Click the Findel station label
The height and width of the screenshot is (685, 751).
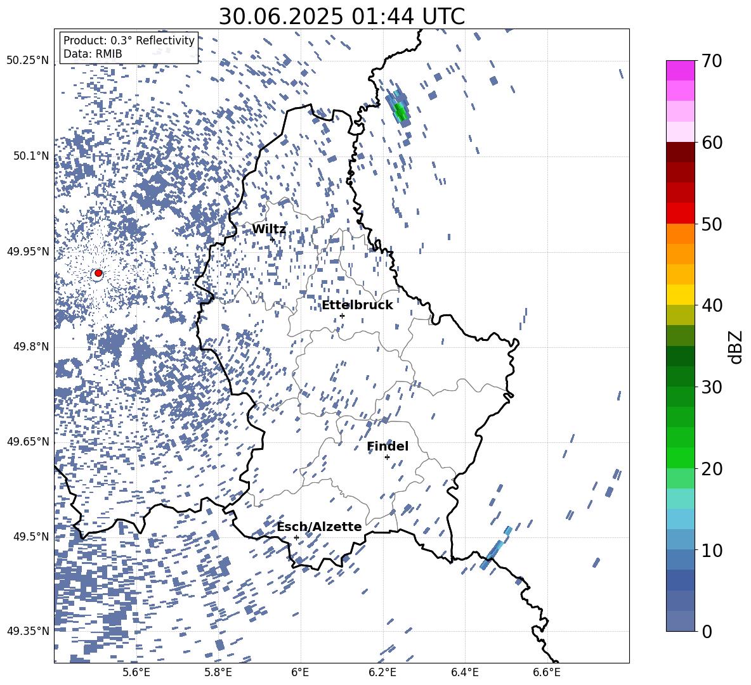coord(388,446)
